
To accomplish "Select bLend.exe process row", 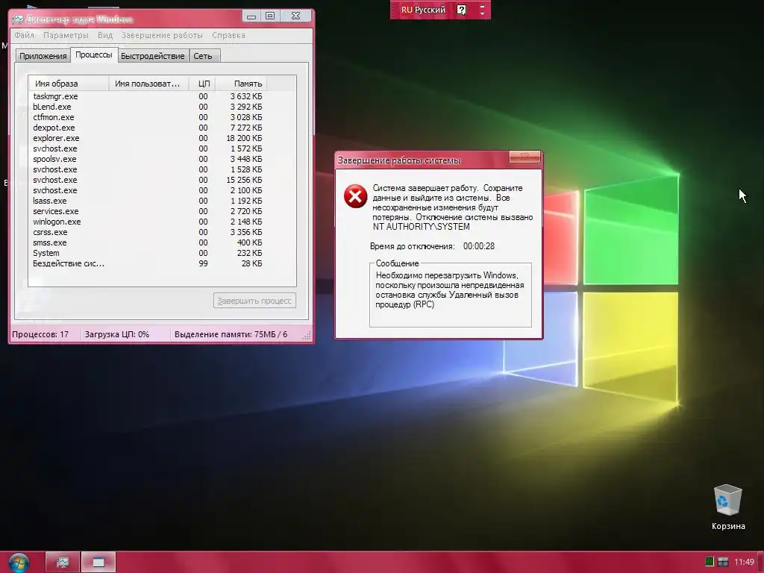I will coord(148,107).
